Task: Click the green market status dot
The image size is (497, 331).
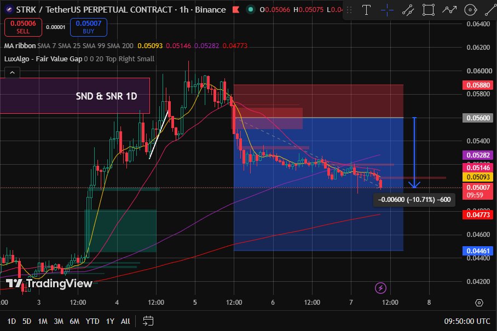Action: (x=250, y=10)
